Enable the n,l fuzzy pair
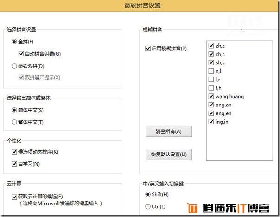Image resolution: width=280 pixels, height=217 pixels. (211, 71)
